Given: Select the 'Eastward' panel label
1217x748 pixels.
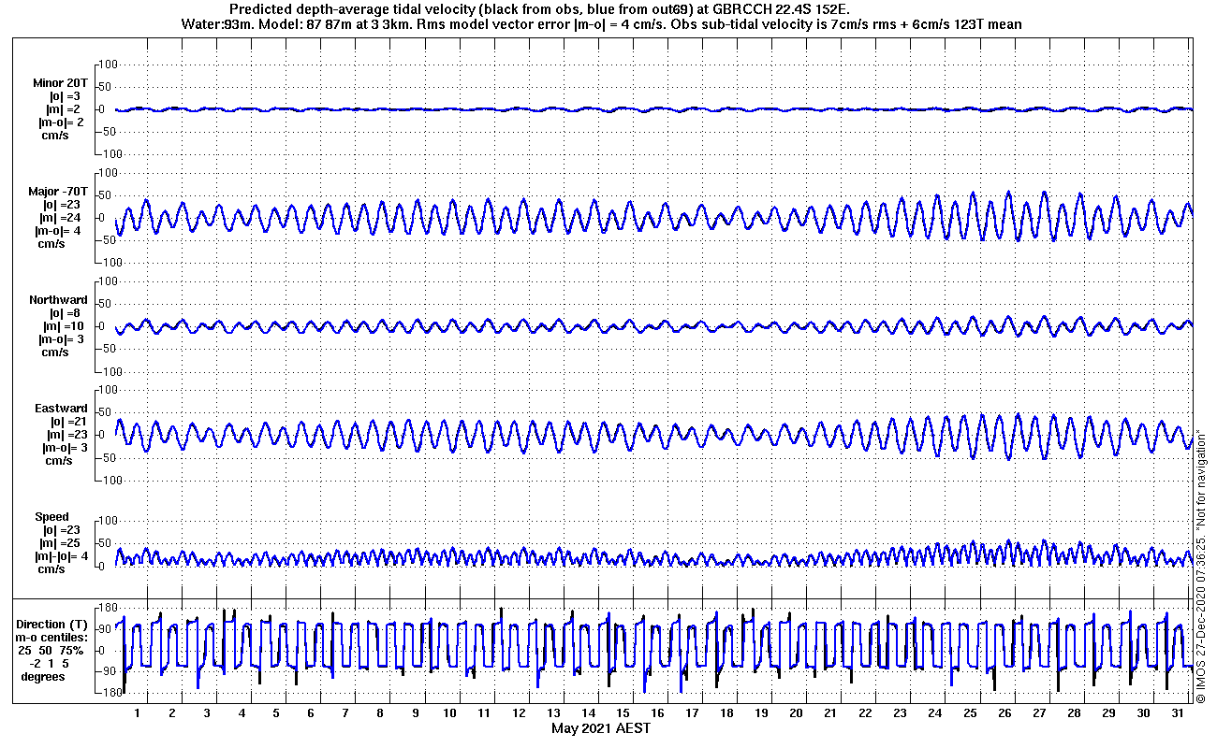Looking at the screenshot, I should click(x=61, y=409).
